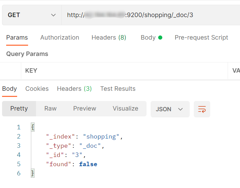Select the Pretty view button
This screenshot has width=240, height=188.
tap(19, 109)
